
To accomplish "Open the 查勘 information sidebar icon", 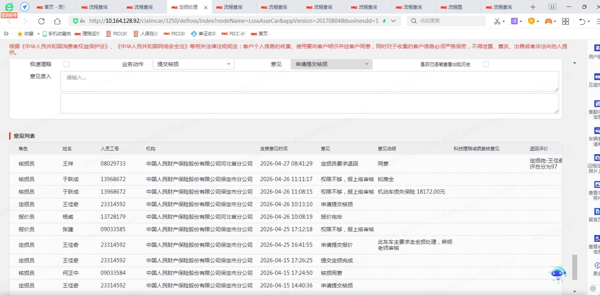I will point(597,104).
